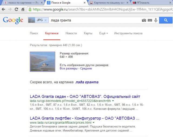Go to the browser Home page
This screenshot has height=138, width=173.
[x=23, y=9]
